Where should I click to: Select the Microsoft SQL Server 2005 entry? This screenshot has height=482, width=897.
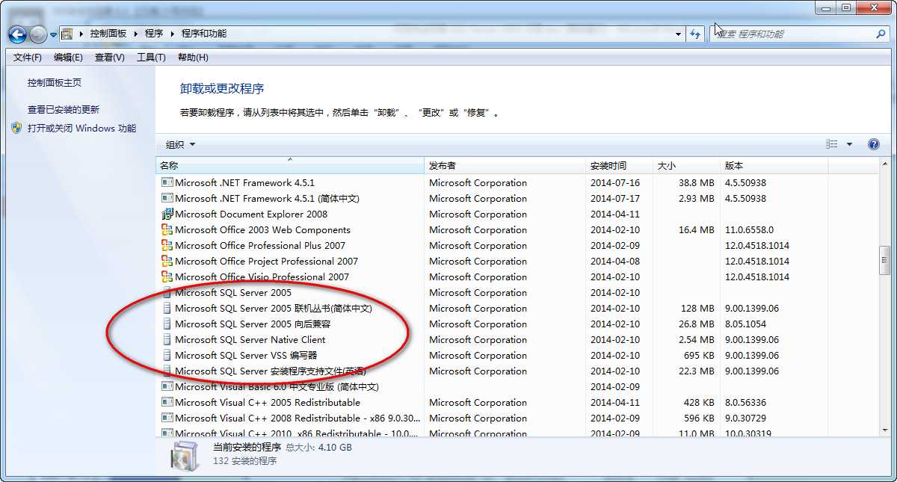coord(230,292)
